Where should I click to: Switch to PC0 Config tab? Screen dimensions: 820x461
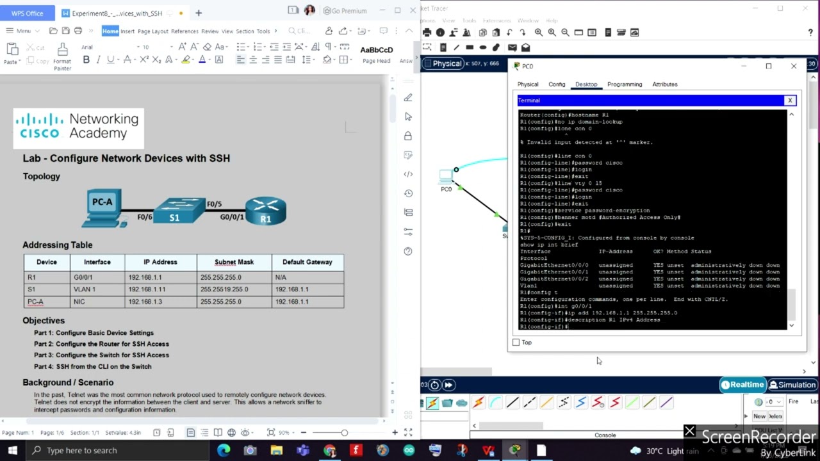(557, 84)
